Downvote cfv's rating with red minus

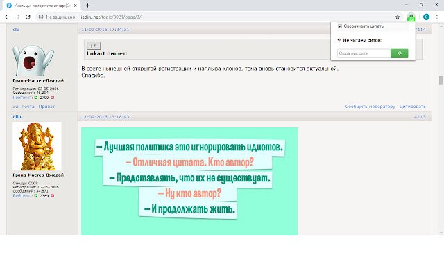tap(53, 98)
